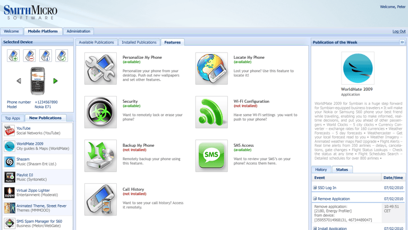The width and height of the screenshot is (408, 230).
Task: Click the WorldMate 2009 list icon
Action: 10,146
